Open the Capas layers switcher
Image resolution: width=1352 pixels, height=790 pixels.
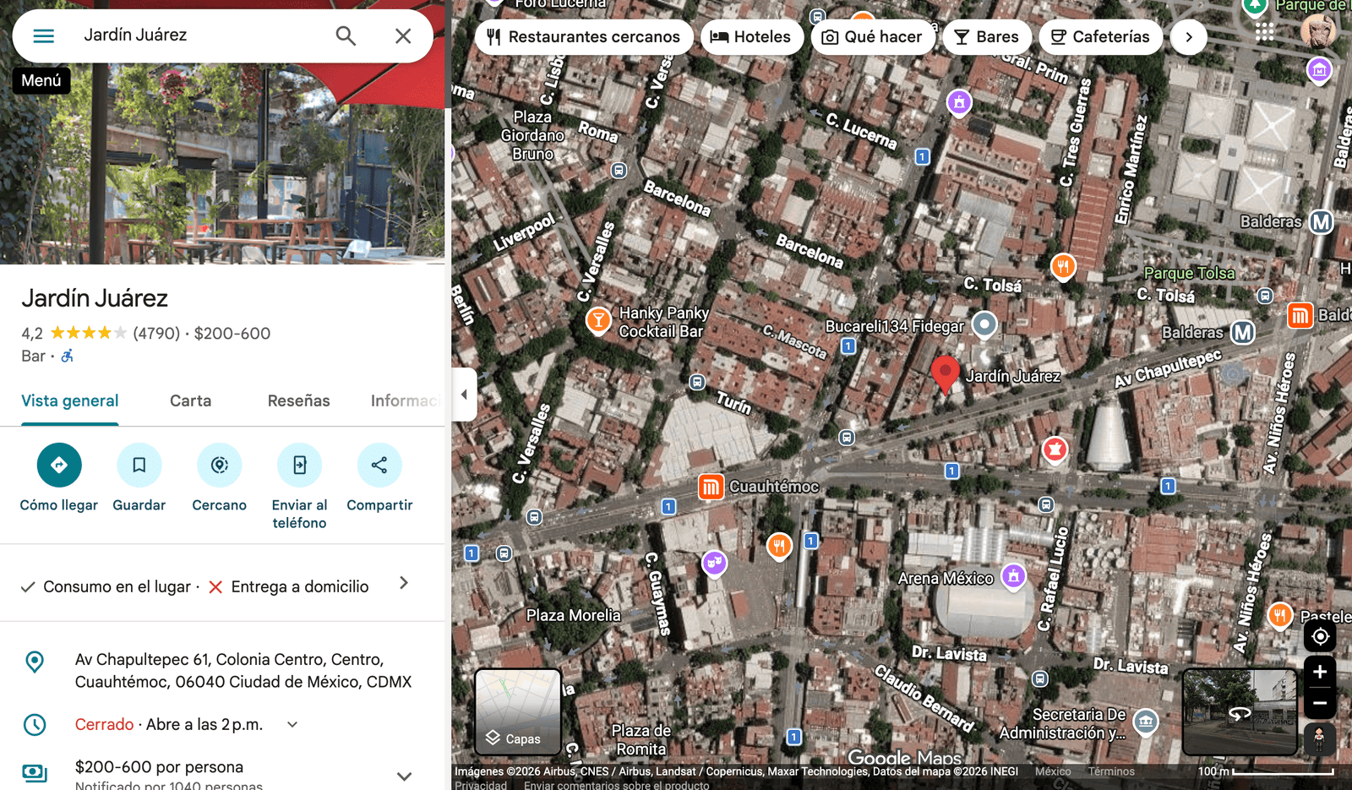[x=518, y=711]
